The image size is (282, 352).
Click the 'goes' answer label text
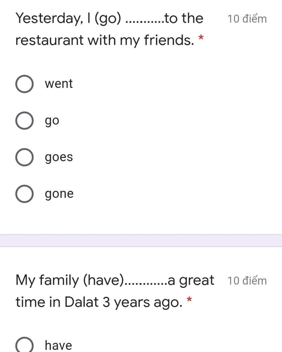pyautogui.click(x=59, y=157)
